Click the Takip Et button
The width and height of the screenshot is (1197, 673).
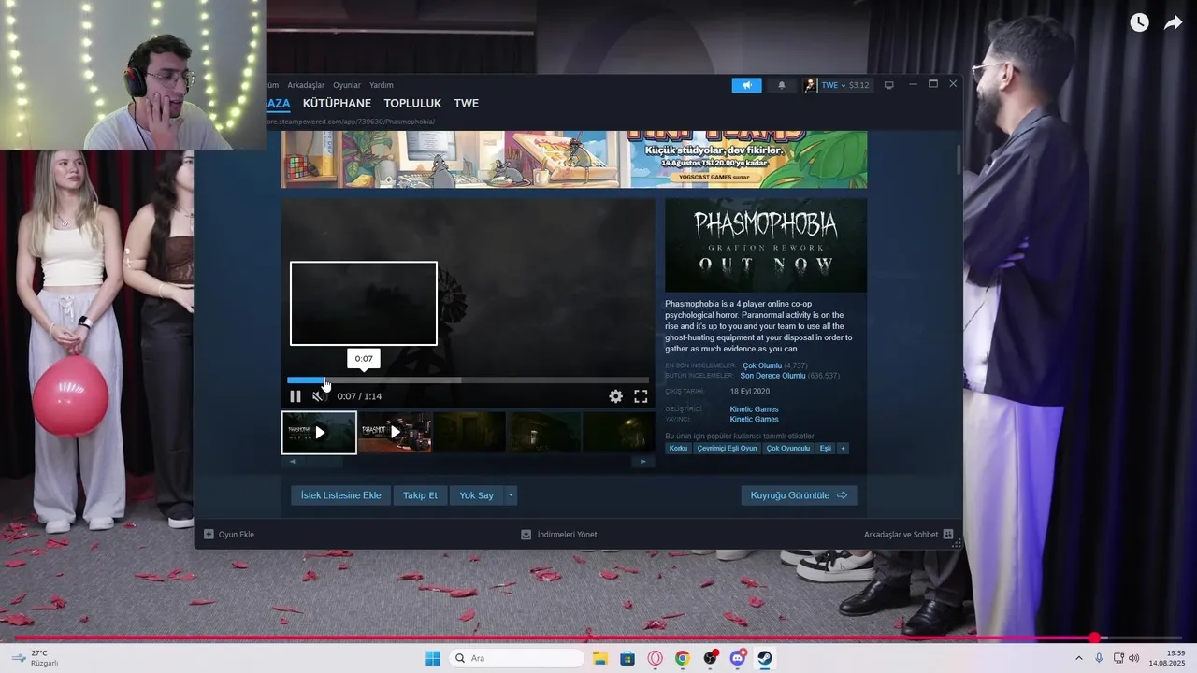click(420, 495)
